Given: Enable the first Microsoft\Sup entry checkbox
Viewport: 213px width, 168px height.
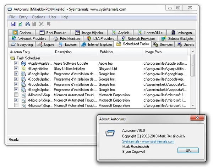Looking at the screenshot, I should (16, 94).
